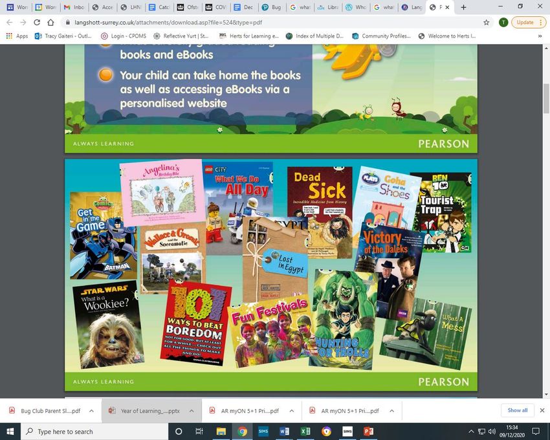Close the active tab with its X

(x=447, y=7)
